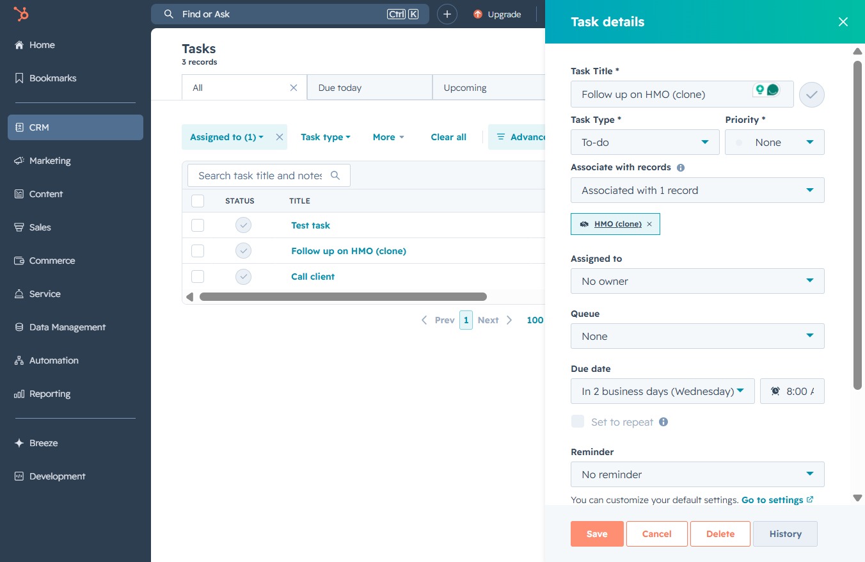
Task: Open the Sales sidebar section
Action: point(40,227)
